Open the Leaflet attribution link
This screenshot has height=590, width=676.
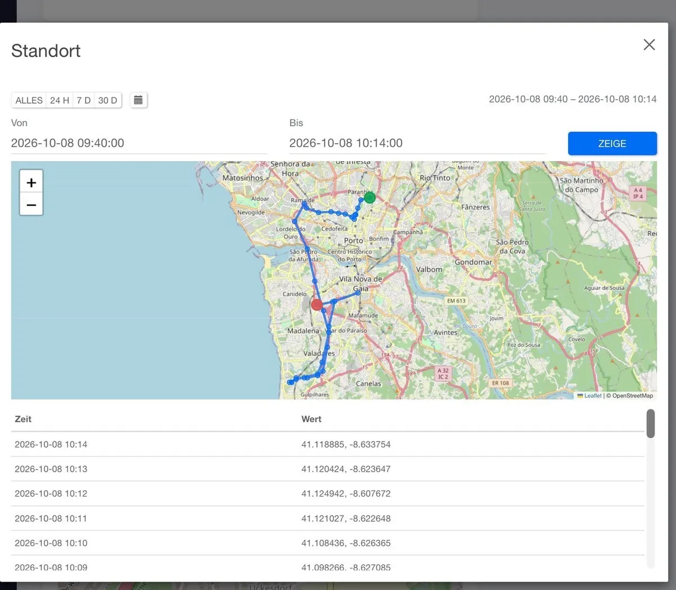pyautogui.click(x=593, y=396)
